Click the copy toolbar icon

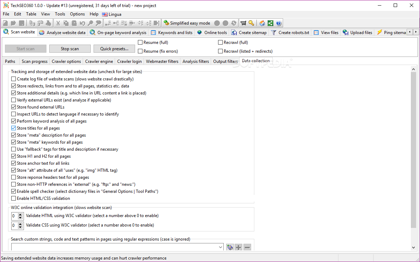point(66,23)
